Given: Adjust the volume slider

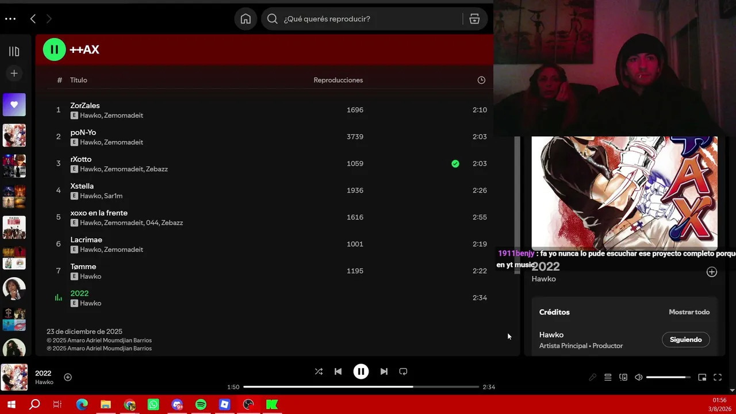Looking at the screenshot, I should click(x=668, y=377).
